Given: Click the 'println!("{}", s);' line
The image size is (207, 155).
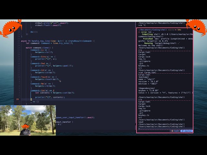Looking at the screenshot, I should click(46, 59).
